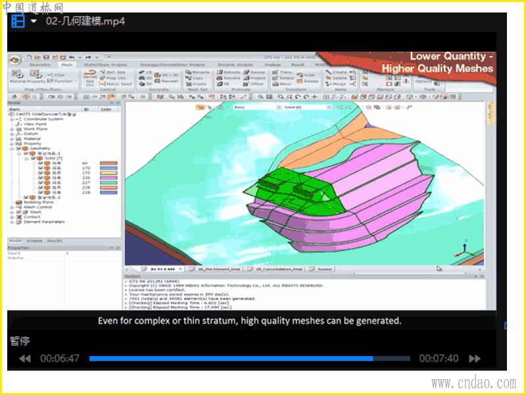Image resolution: width=526 pixels, height=395 pixels.
Task: Switch to the Analysis panel tab below the tree
Action: [x=35, y=241]
